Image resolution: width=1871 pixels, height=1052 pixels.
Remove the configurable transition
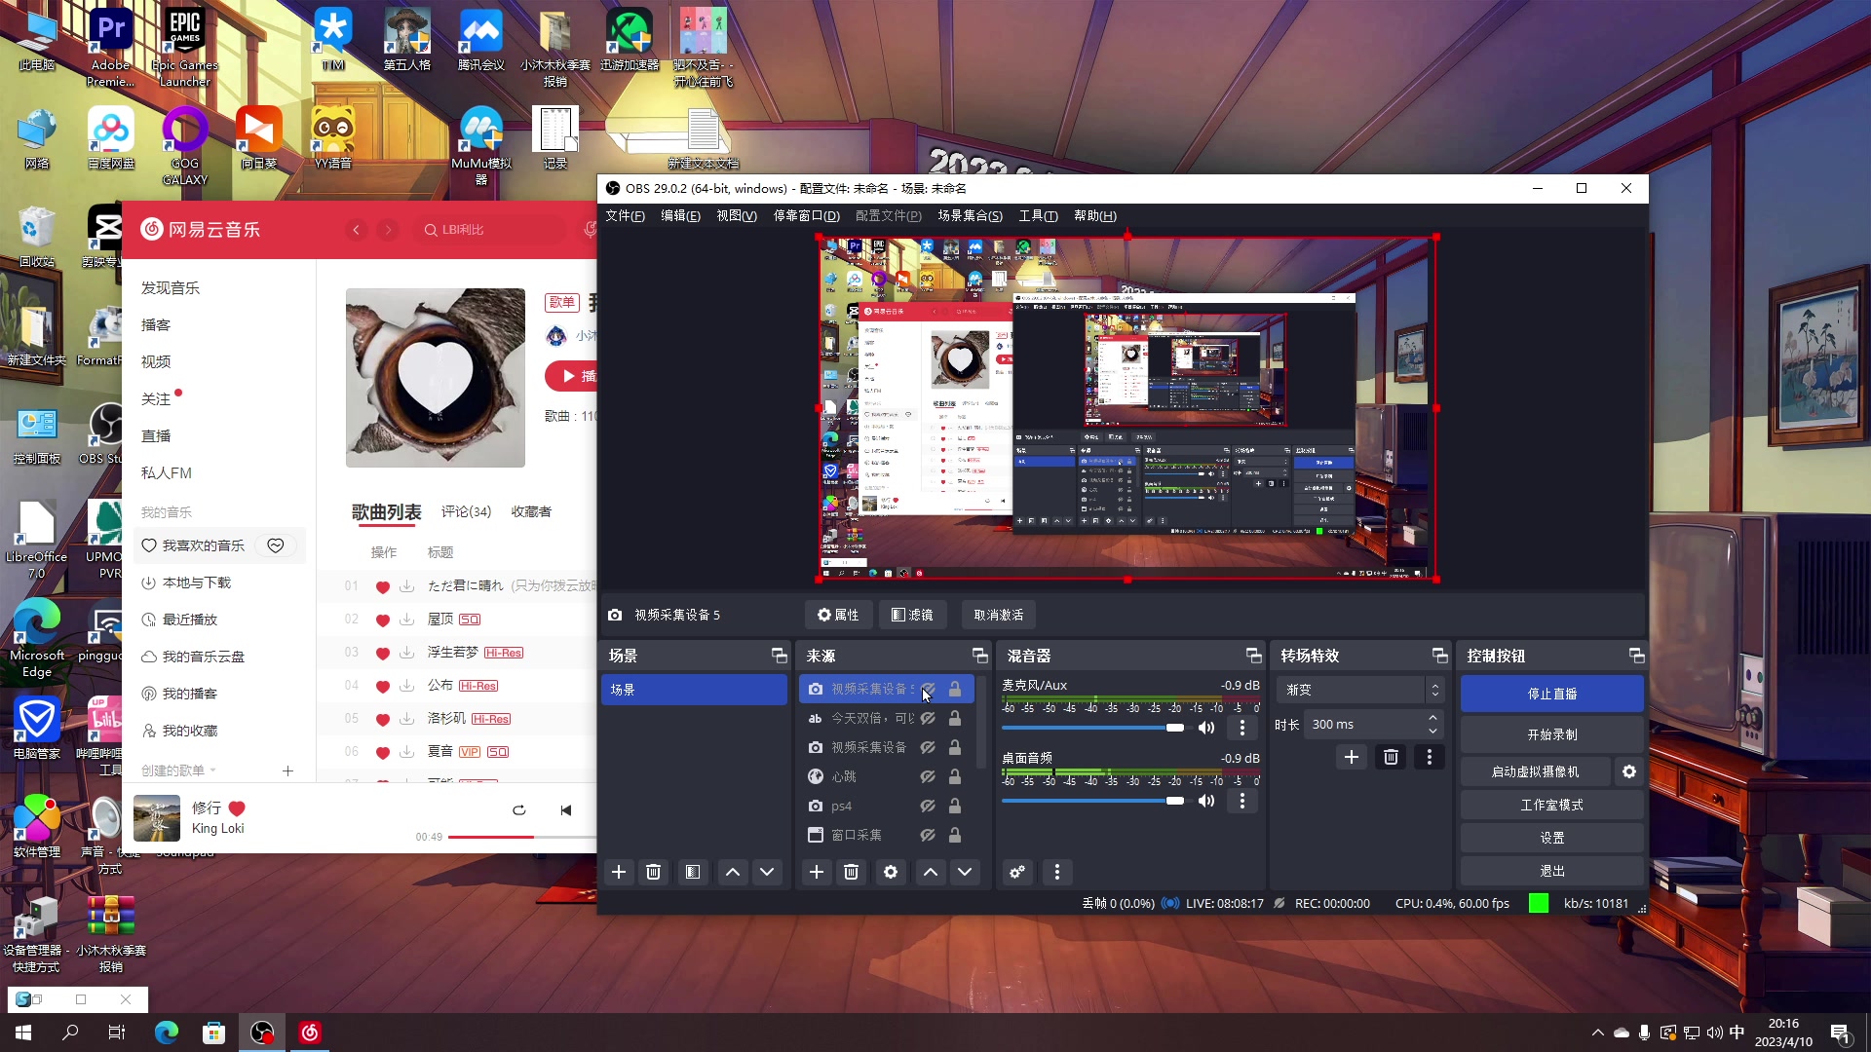1392,757
